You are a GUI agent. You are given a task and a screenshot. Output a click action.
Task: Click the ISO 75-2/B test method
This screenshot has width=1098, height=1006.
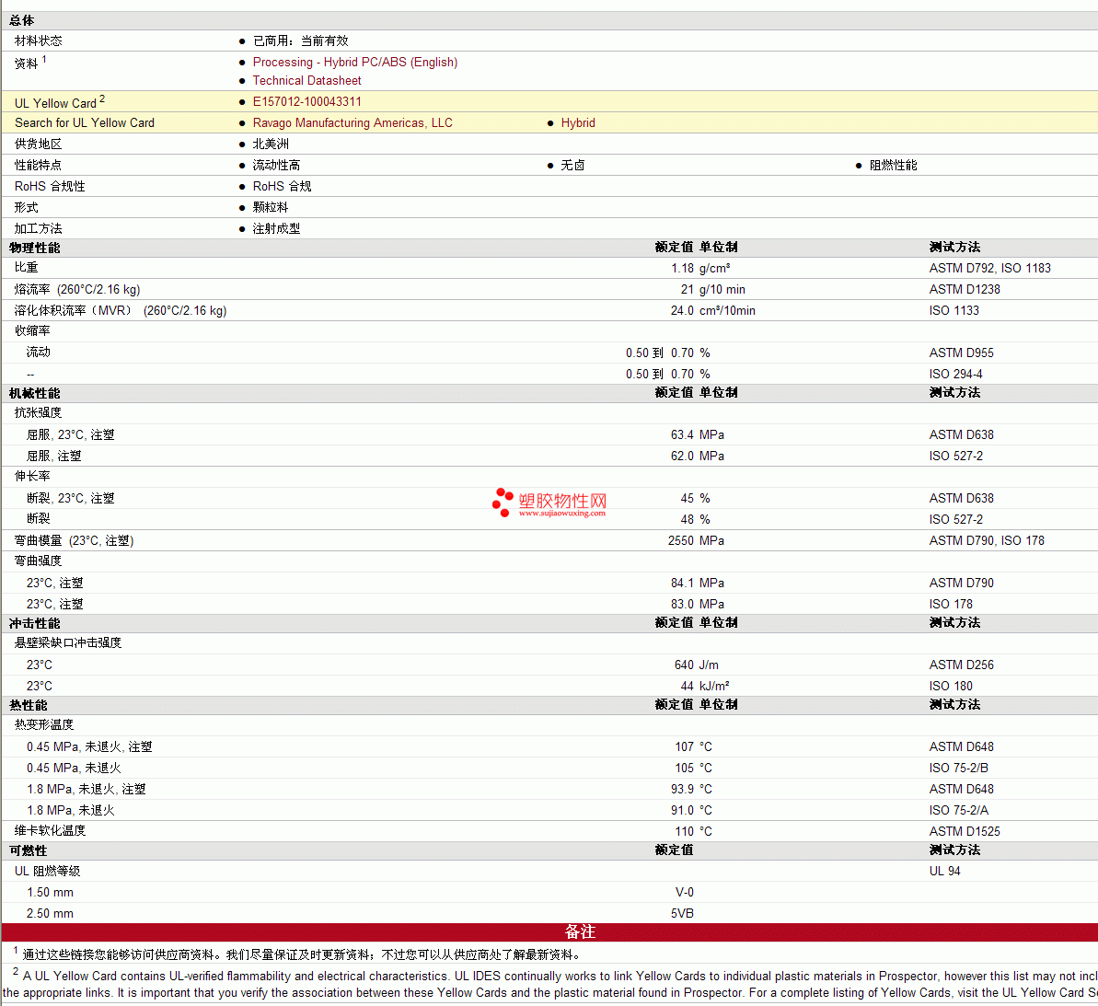click(959, 768)
